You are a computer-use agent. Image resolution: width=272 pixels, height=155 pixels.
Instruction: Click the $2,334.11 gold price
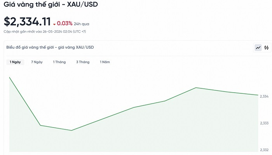pyautogui.click(x=27, y=22)
